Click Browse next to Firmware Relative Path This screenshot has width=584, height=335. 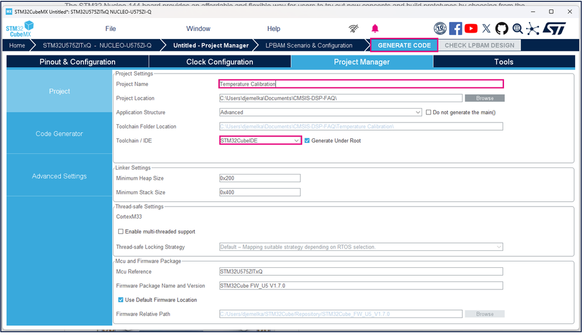coord(485,314)
